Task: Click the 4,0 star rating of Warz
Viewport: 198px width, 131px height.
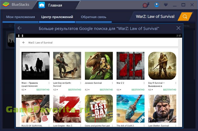Action: coord(24,90)
